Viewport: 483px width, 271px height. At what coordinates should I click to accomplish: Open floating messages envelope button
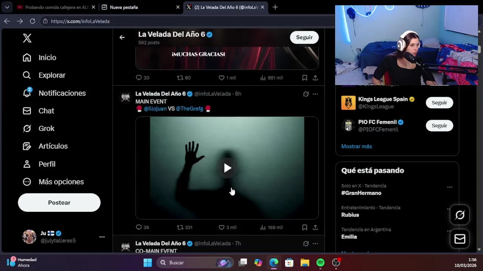coord(460,239)
